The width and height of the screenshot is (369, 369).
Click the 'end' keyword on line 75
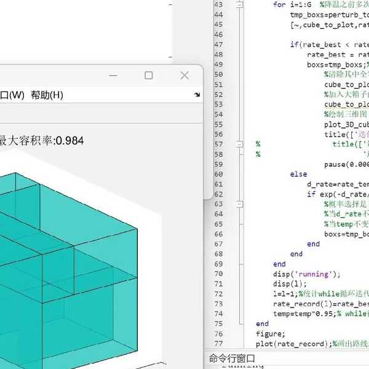[263, 324]
